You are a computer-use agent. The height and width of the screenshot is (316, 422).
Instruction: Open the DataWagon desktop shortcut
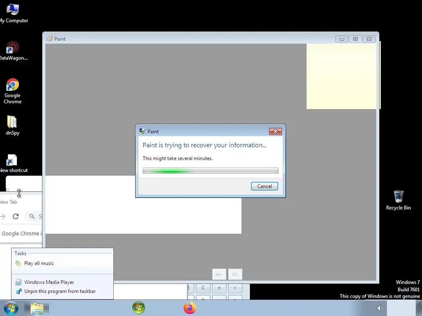tap(13, 51)
